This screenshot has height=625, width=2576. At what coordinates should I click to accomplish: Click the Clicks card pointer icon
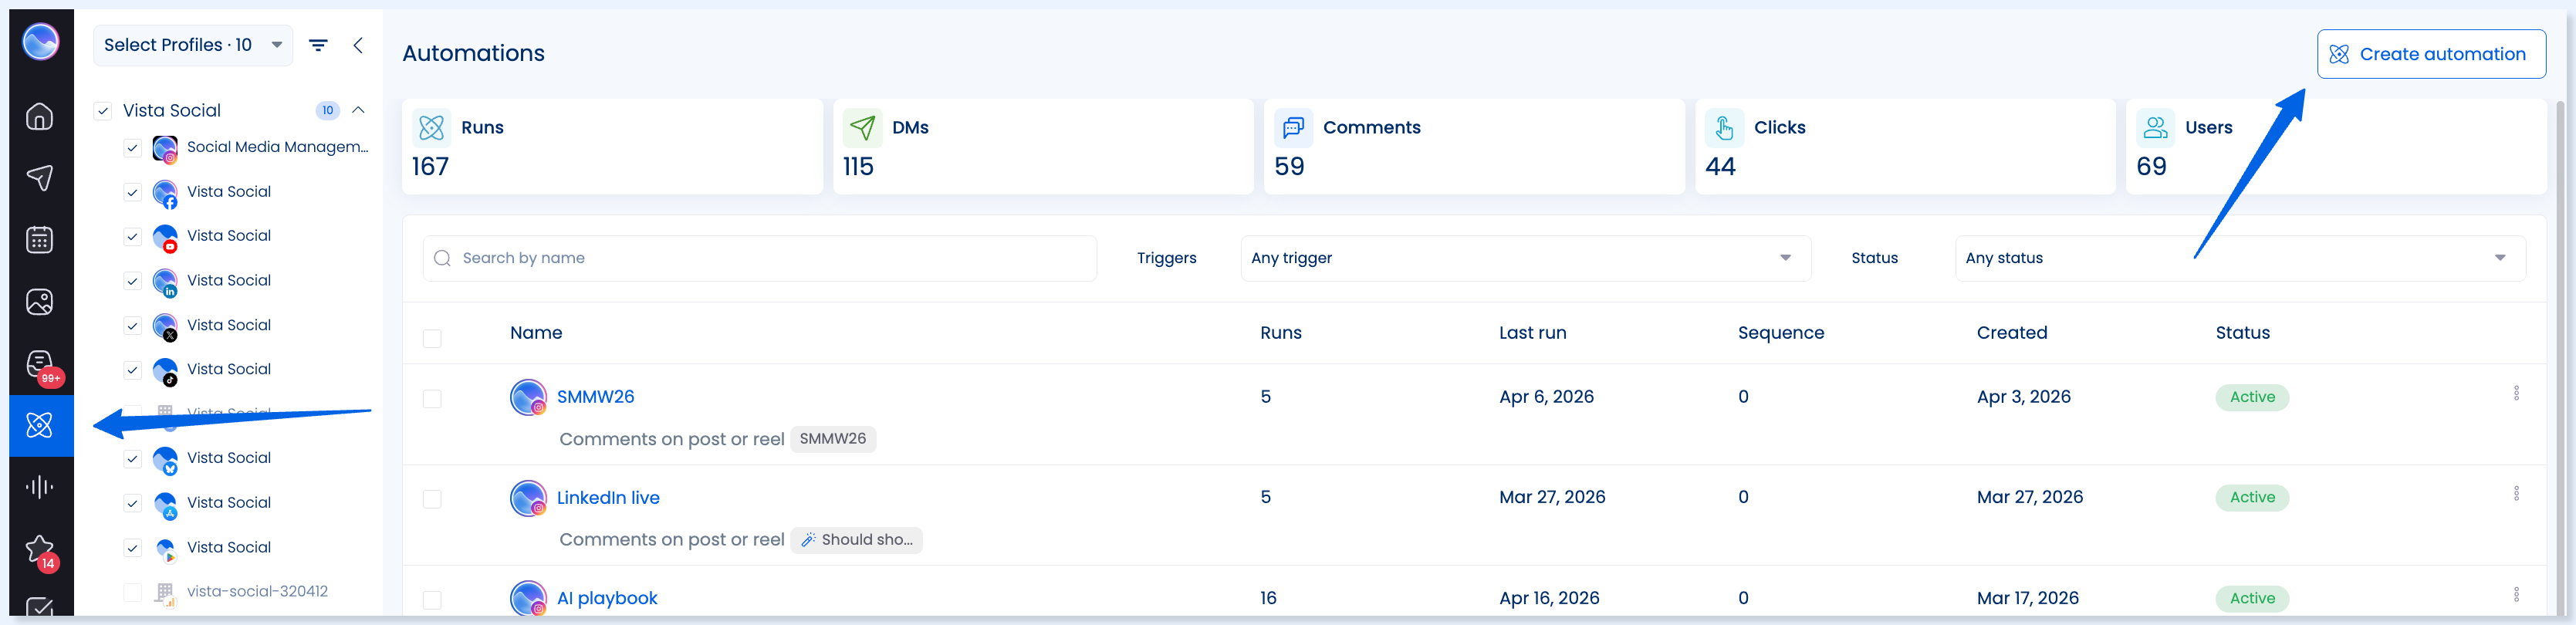tap(1725, 128)
